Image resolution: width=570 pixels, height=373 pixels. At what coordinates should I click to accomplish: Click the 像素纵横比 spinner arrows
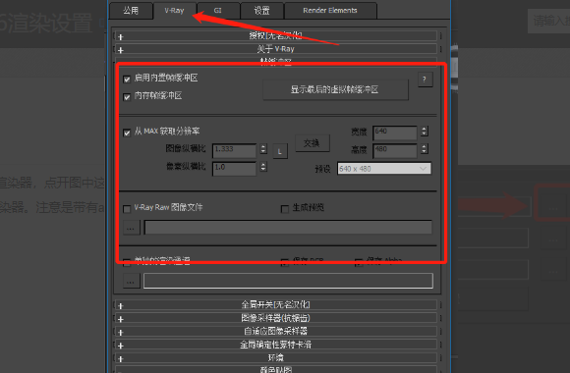click(x=264, y=167)
